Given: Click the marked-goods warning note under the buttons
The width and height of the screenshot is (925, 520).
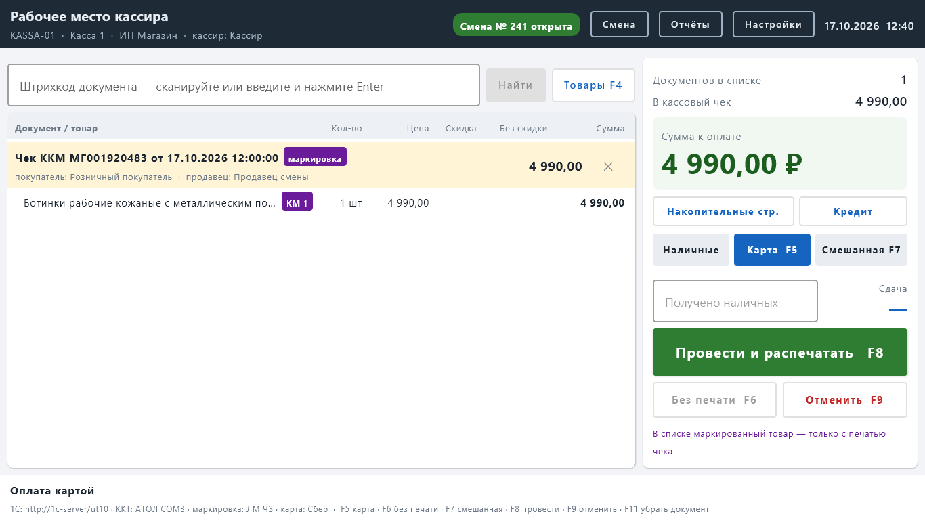Looking at the screenshot, I should point(769,442).
